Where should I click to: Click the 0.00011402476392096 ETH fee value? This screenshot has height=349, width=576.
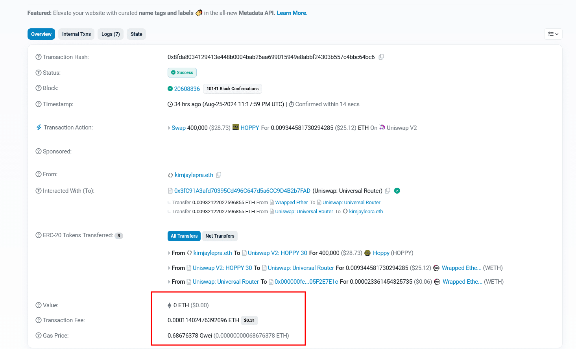[x=203, y=320]
